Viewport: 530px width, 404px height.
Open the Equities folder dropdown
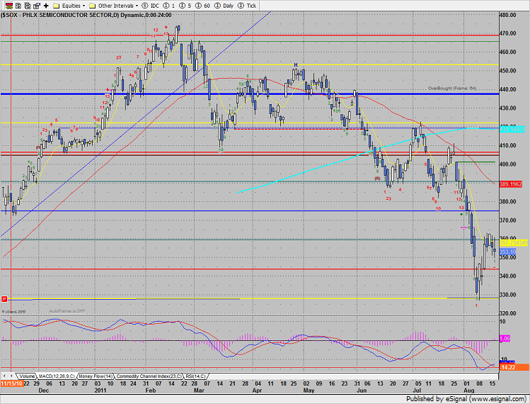69,6
